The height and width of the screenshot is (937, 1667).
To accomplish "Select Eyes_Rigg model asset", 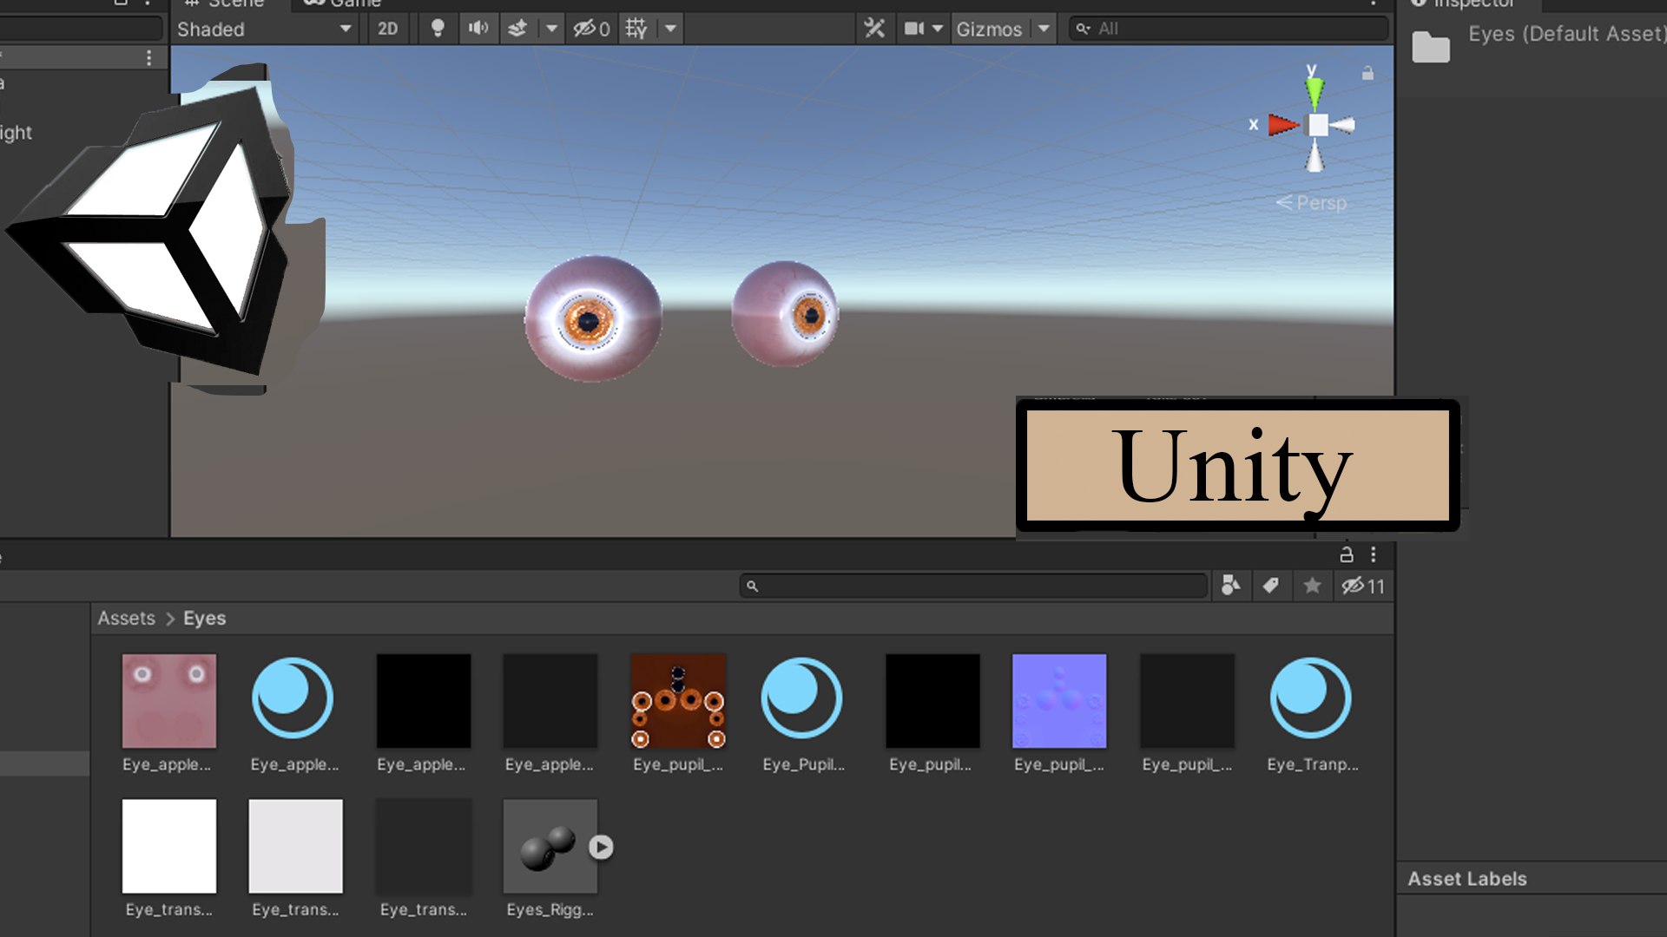I will (x=550, y=846).
